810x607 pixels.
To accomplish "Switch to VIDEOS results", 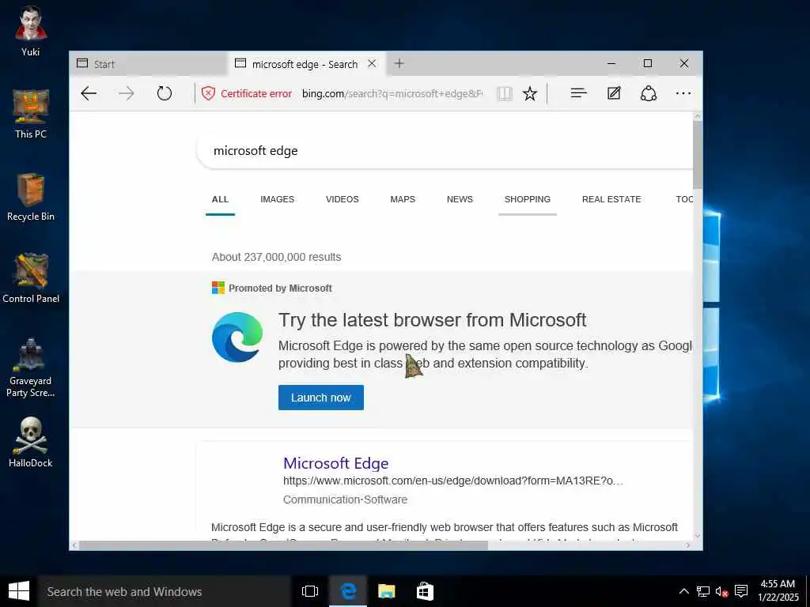I will (342, 199).
